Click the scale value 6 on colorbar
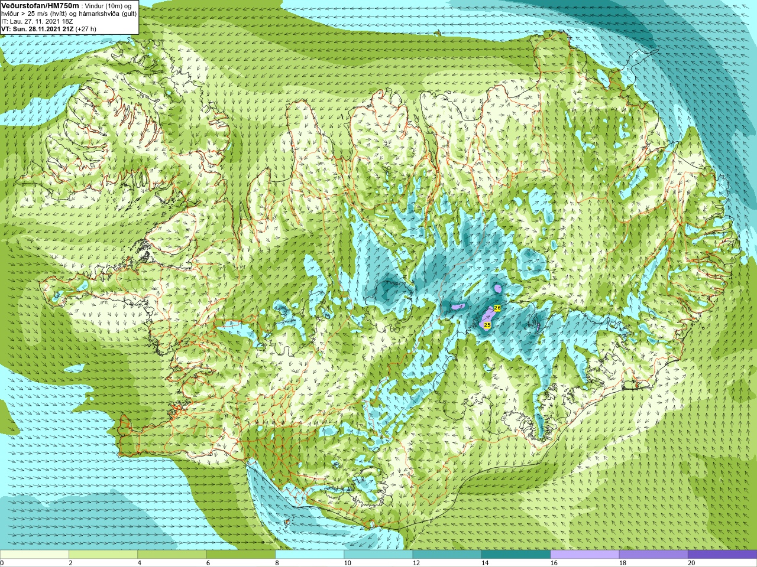Screen dimensions: 757x567 [x=208, y=563]
